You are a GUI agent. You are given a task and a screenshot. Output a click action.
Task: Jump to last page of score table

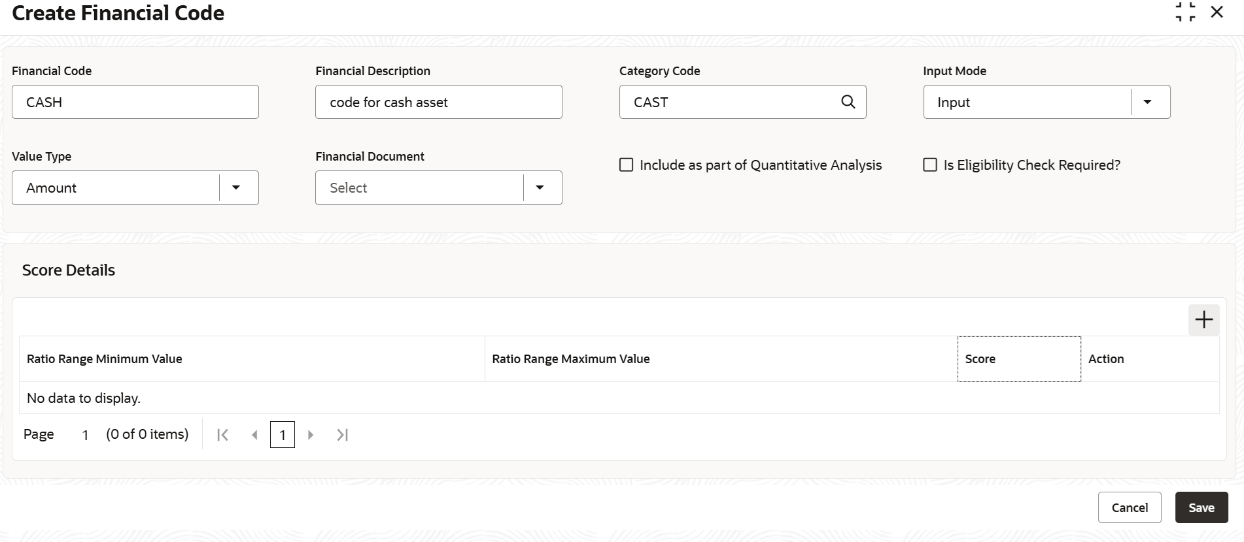point(342,435)
